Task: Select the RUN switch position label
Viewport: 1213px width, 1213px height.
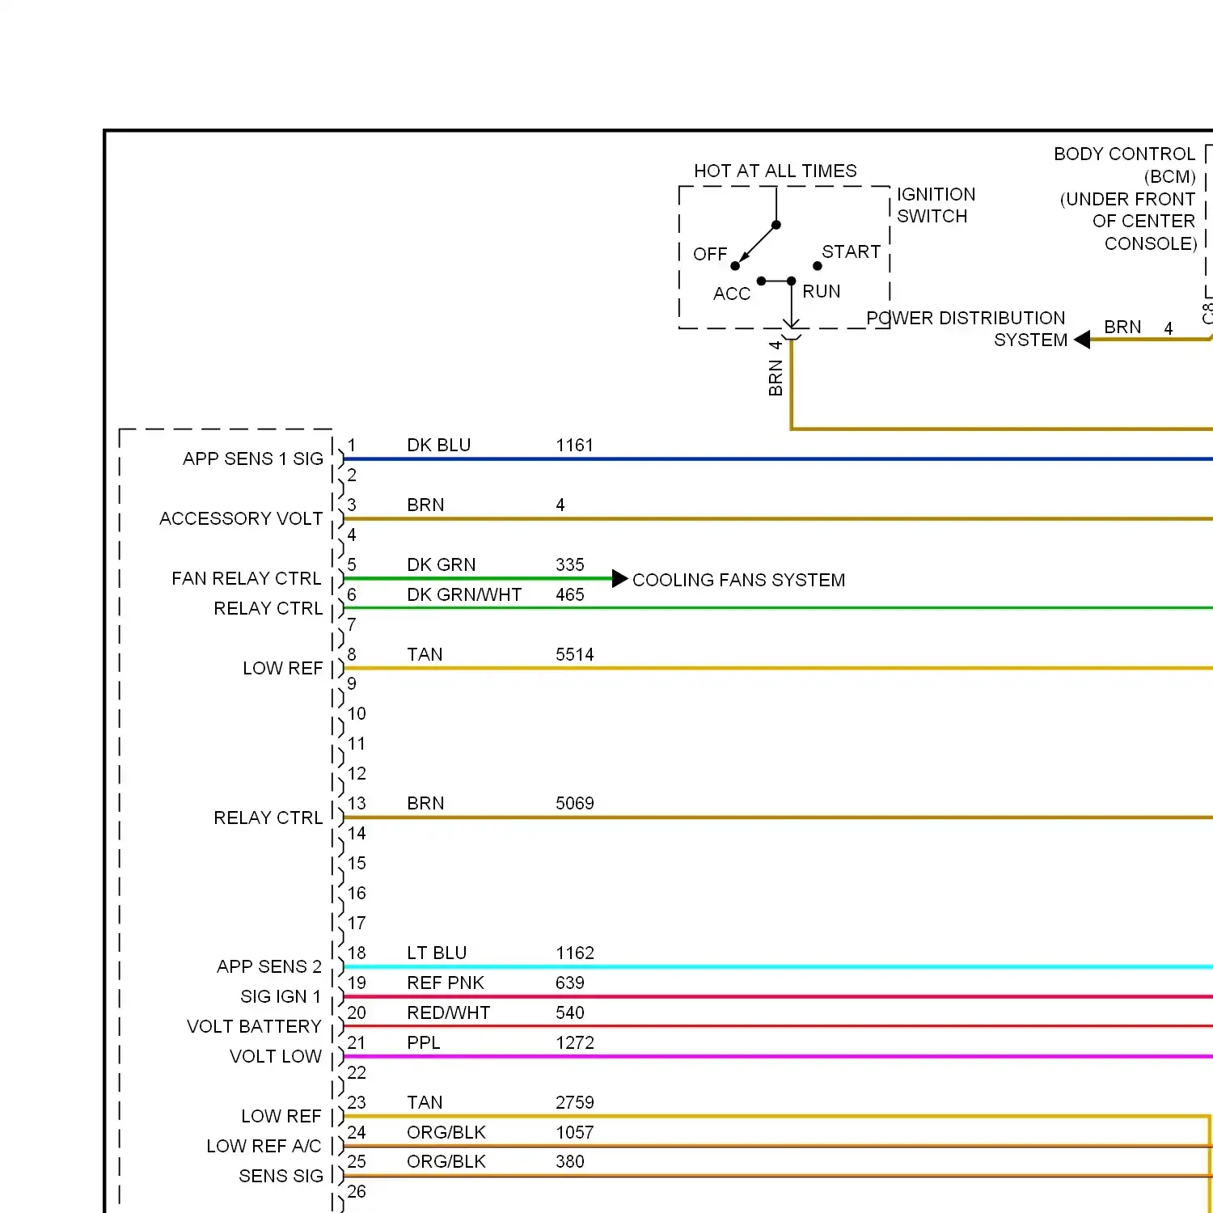Action: coord(821,291)
